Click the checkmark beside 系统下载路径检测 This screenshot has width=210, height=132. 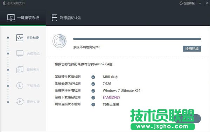(93, 98)
